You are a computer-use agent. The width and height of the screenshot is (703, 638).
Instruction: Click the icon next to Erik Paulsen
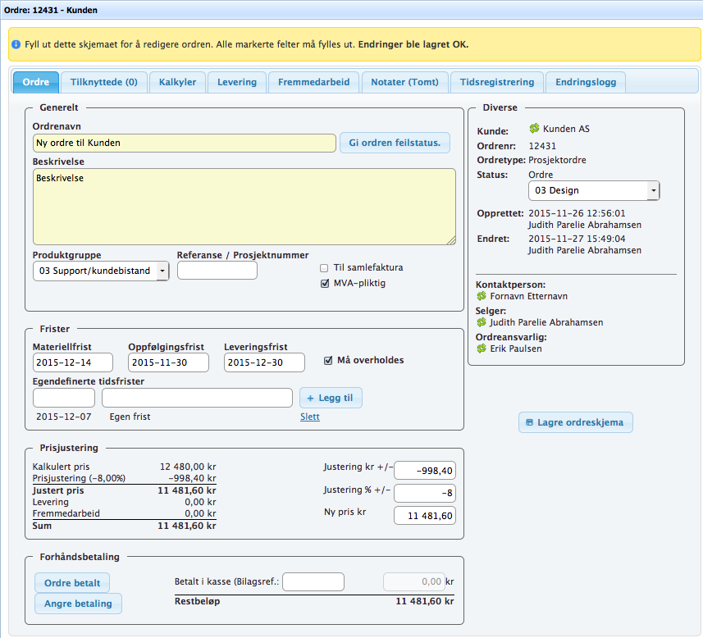(482, 349)
